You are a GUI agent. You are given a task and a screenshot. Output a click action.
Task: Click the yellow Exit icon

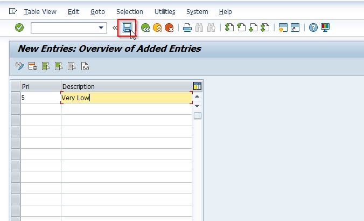coord(157,27)
